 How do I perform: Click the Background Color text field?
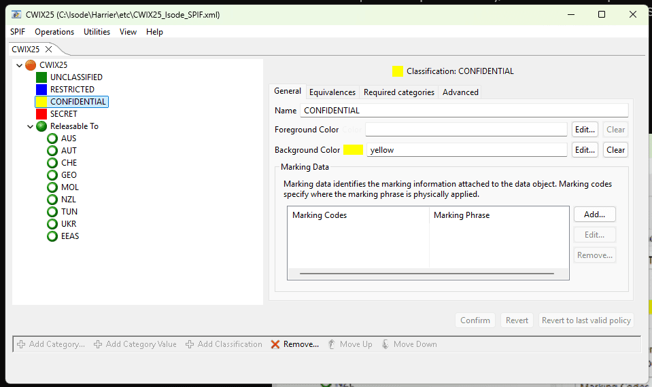[x=466, y=150]
